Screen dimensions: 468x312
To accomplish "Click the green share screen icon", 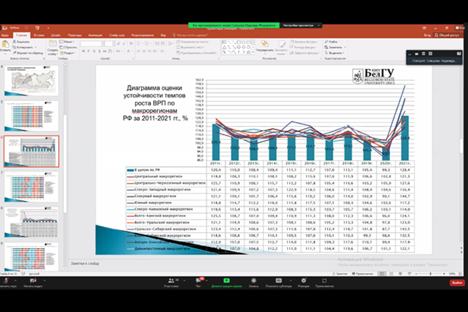I will 226,280.
